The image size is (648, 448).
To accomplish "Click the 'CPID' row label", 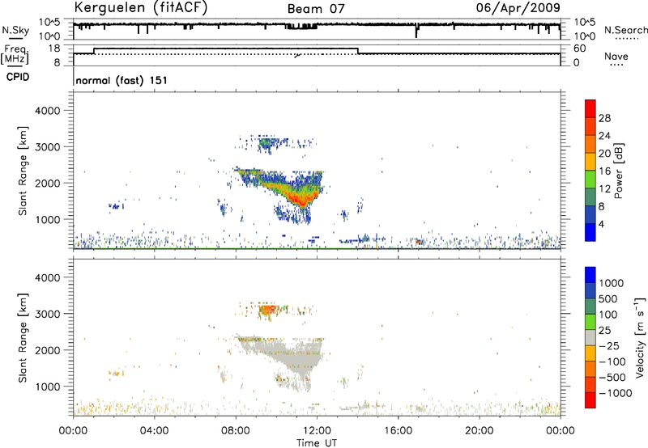I will click(x=17, y=77).
